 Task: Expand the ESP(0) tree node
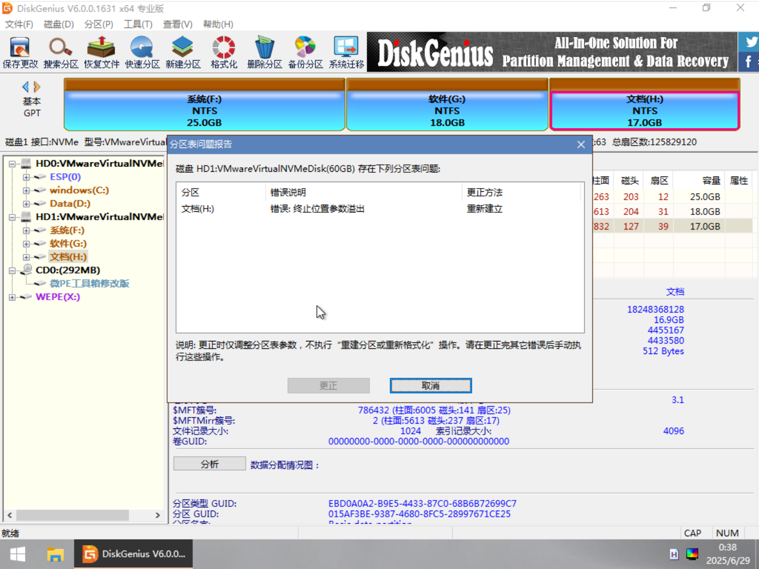click(x=26, y=177)
